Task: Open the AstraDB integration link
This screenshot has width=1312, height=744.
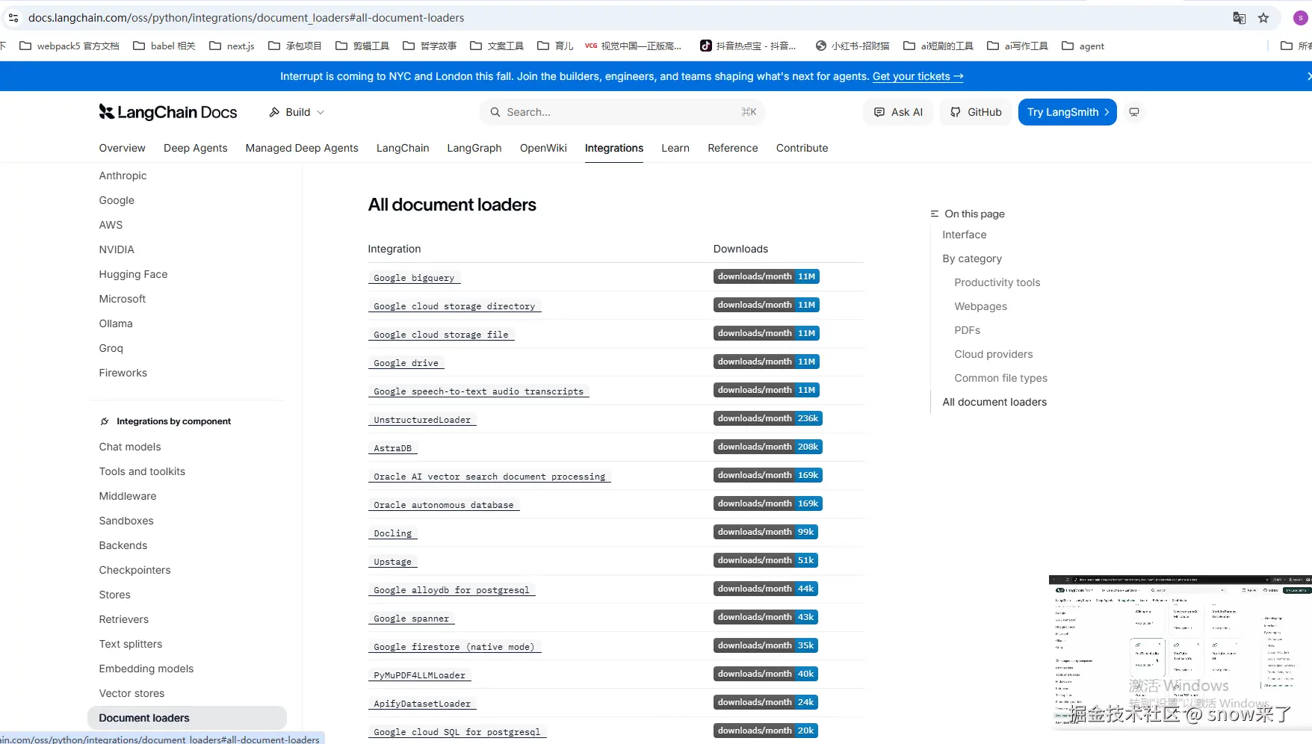Action: tap(393, 448)
